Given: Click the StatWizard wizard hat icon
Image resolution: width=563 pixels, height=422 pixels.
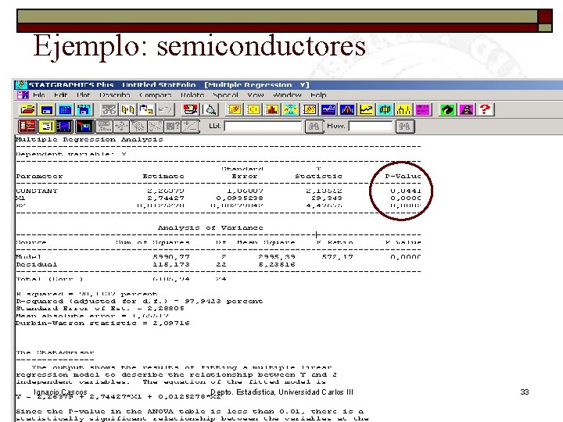Looking at the screenshot, I should 466,109.
